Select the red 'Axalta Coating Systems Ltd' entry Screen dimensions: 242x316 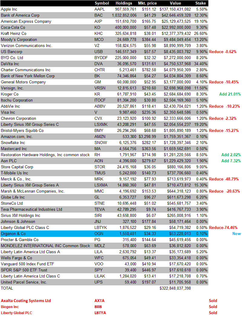click(26, 301)
